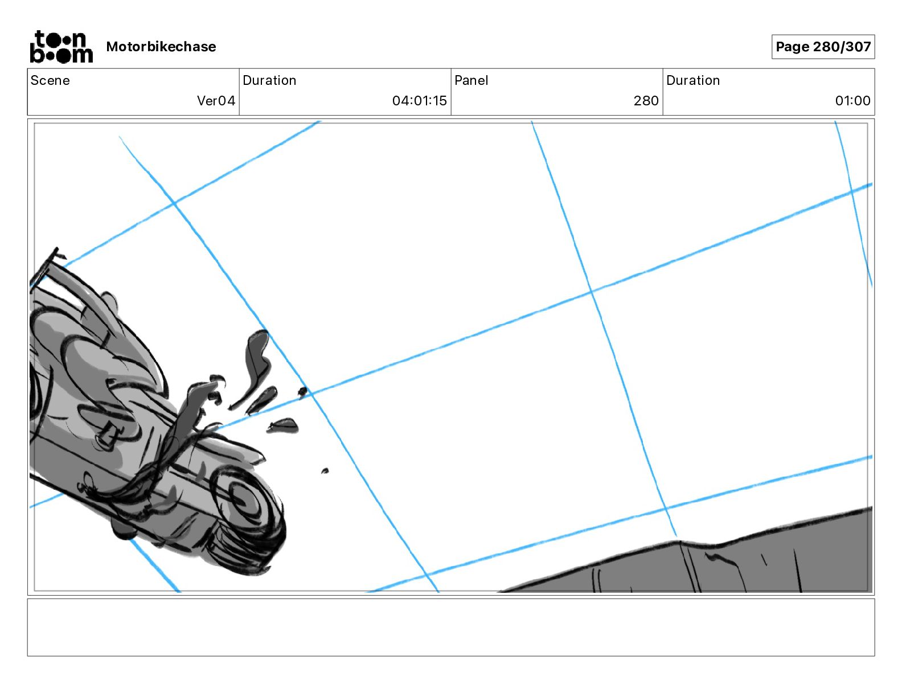
Task: Click the "Page 280/307" page indicator
Action: (823, 47)
